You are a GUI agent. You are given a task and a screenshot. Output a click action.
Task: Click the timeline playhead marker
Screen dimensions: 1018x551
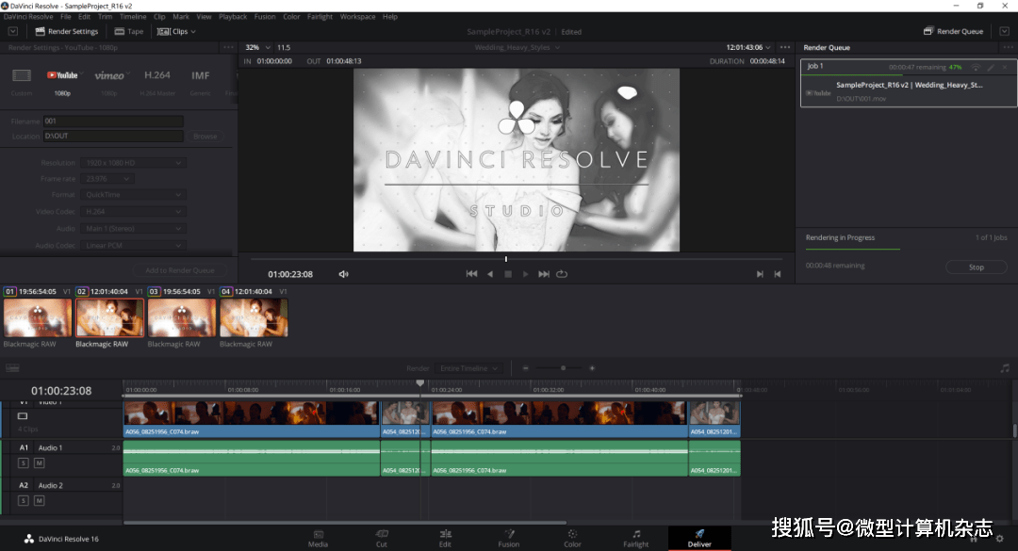tap(420, 383)
